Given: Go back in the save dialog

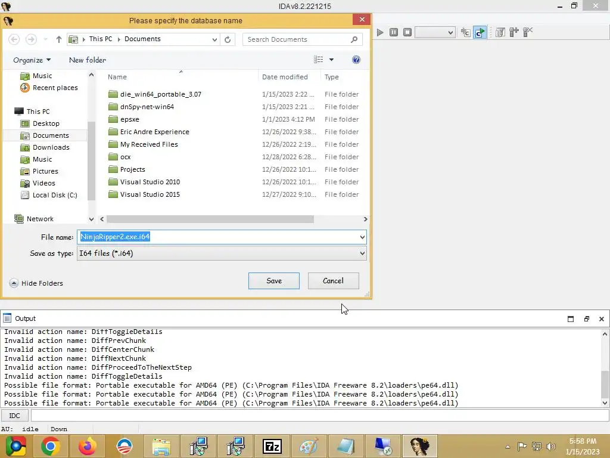Looking at the screenshot, I should pos(14,39).
